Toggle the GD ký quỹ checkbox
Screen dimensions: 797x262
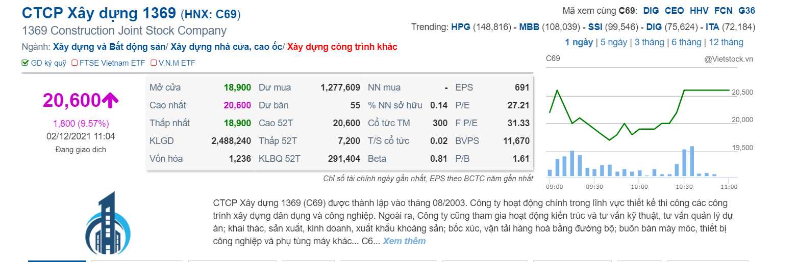(25, 63)
